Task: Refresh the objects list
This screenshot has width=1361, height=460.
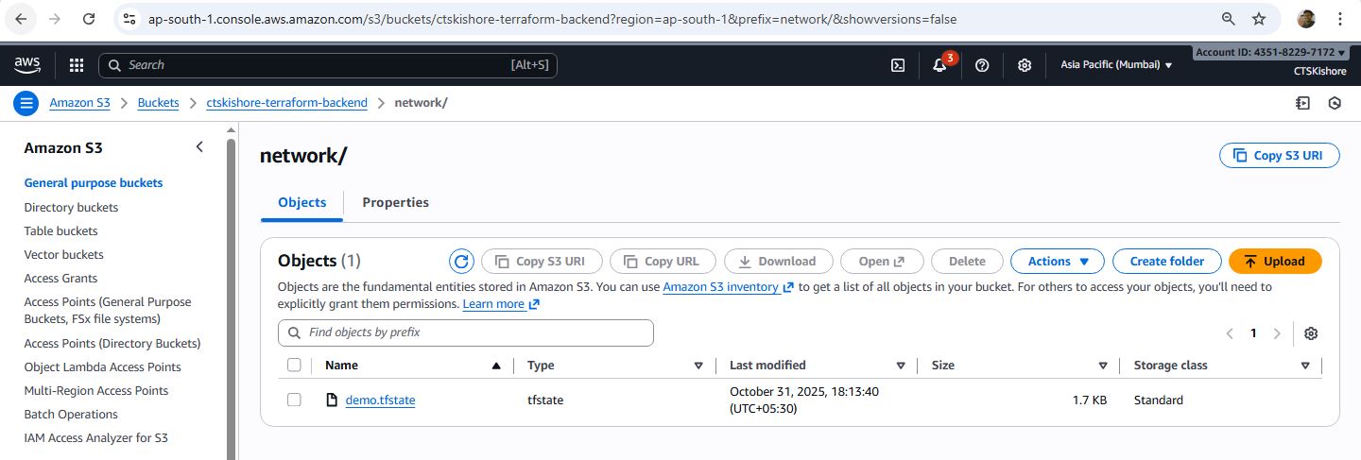Action: click(x=461, y=262)
